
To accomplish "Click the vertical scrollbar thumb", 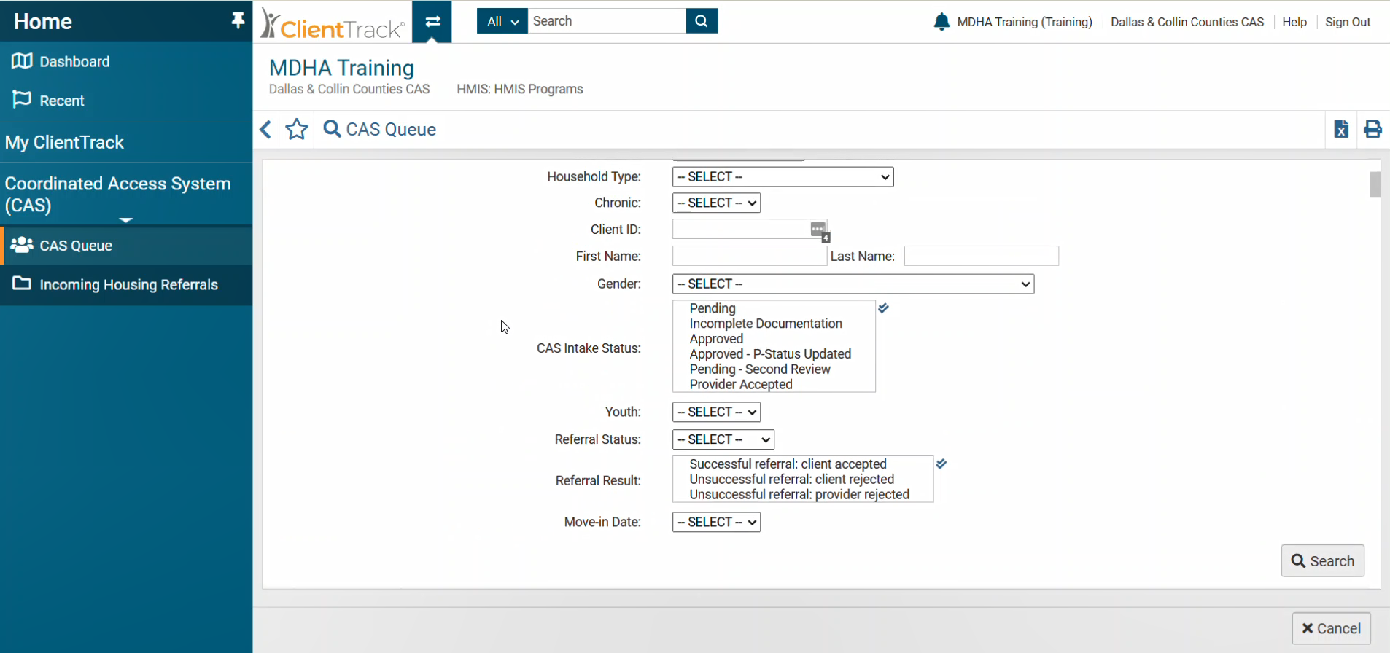I will point(1375,184).
